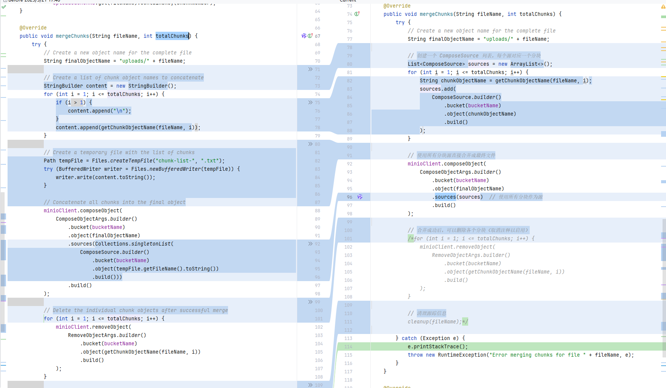
Task: Click the green checkmark in the top-left gutter
Action: pos(4,6)
